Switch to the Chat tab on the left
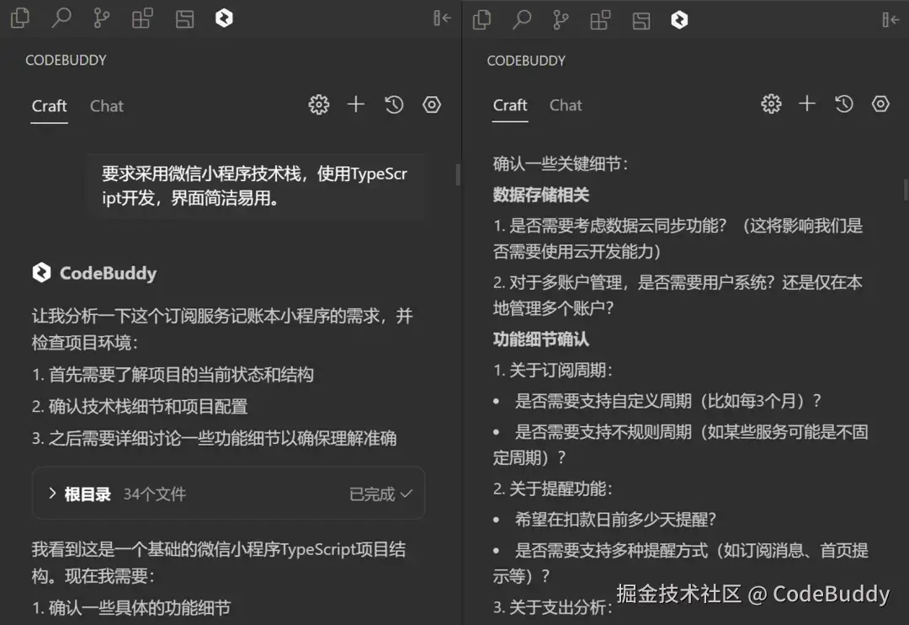The image size is (909, 625). click(106, 105)
